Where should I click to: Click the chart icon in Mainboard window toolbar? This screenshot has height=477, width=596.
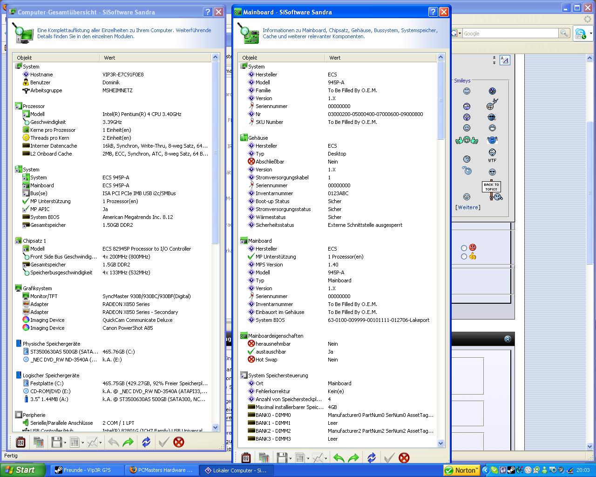pos(318,458)
